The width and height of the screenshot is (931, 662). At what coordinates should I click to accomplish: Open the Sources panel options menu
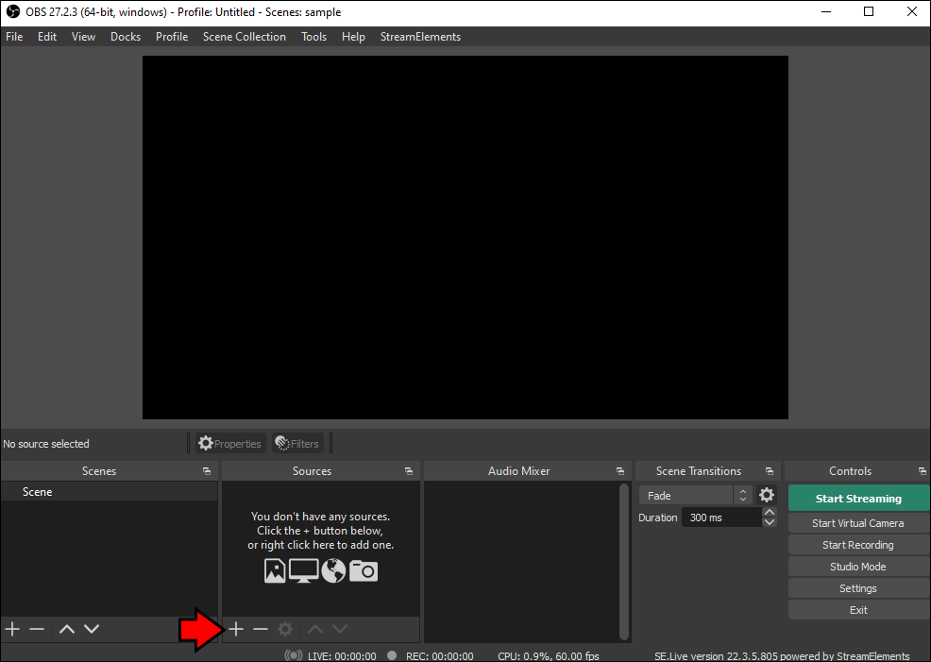click(409, 470)
